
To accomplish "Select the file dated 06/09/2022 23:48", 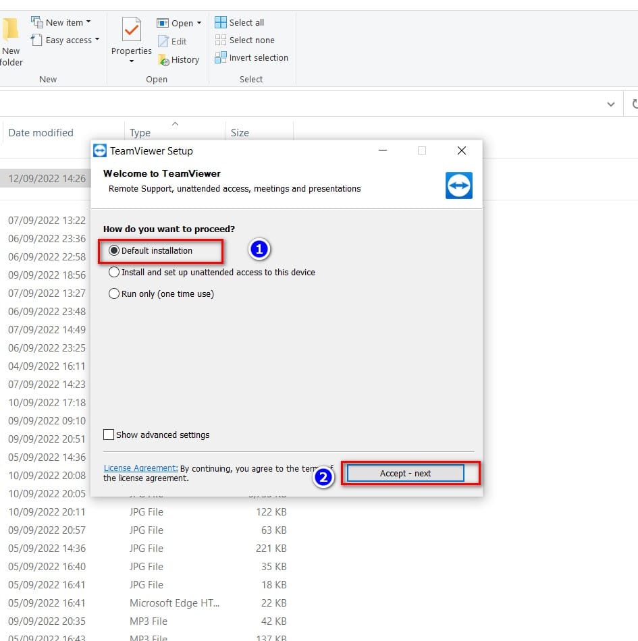I will [47, 312].
